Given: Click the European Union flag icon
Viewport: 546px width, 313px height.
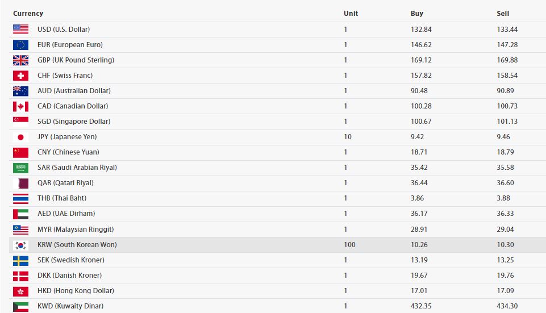Looking at the screenshot, I should coord(20,45).
